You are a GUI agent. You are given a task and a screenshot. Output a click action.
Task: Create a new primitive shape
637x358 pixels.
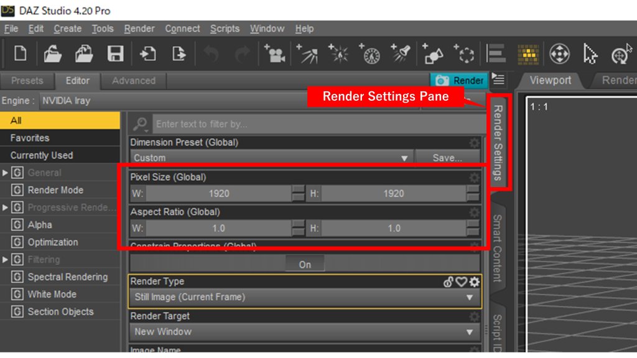[432, 53]
